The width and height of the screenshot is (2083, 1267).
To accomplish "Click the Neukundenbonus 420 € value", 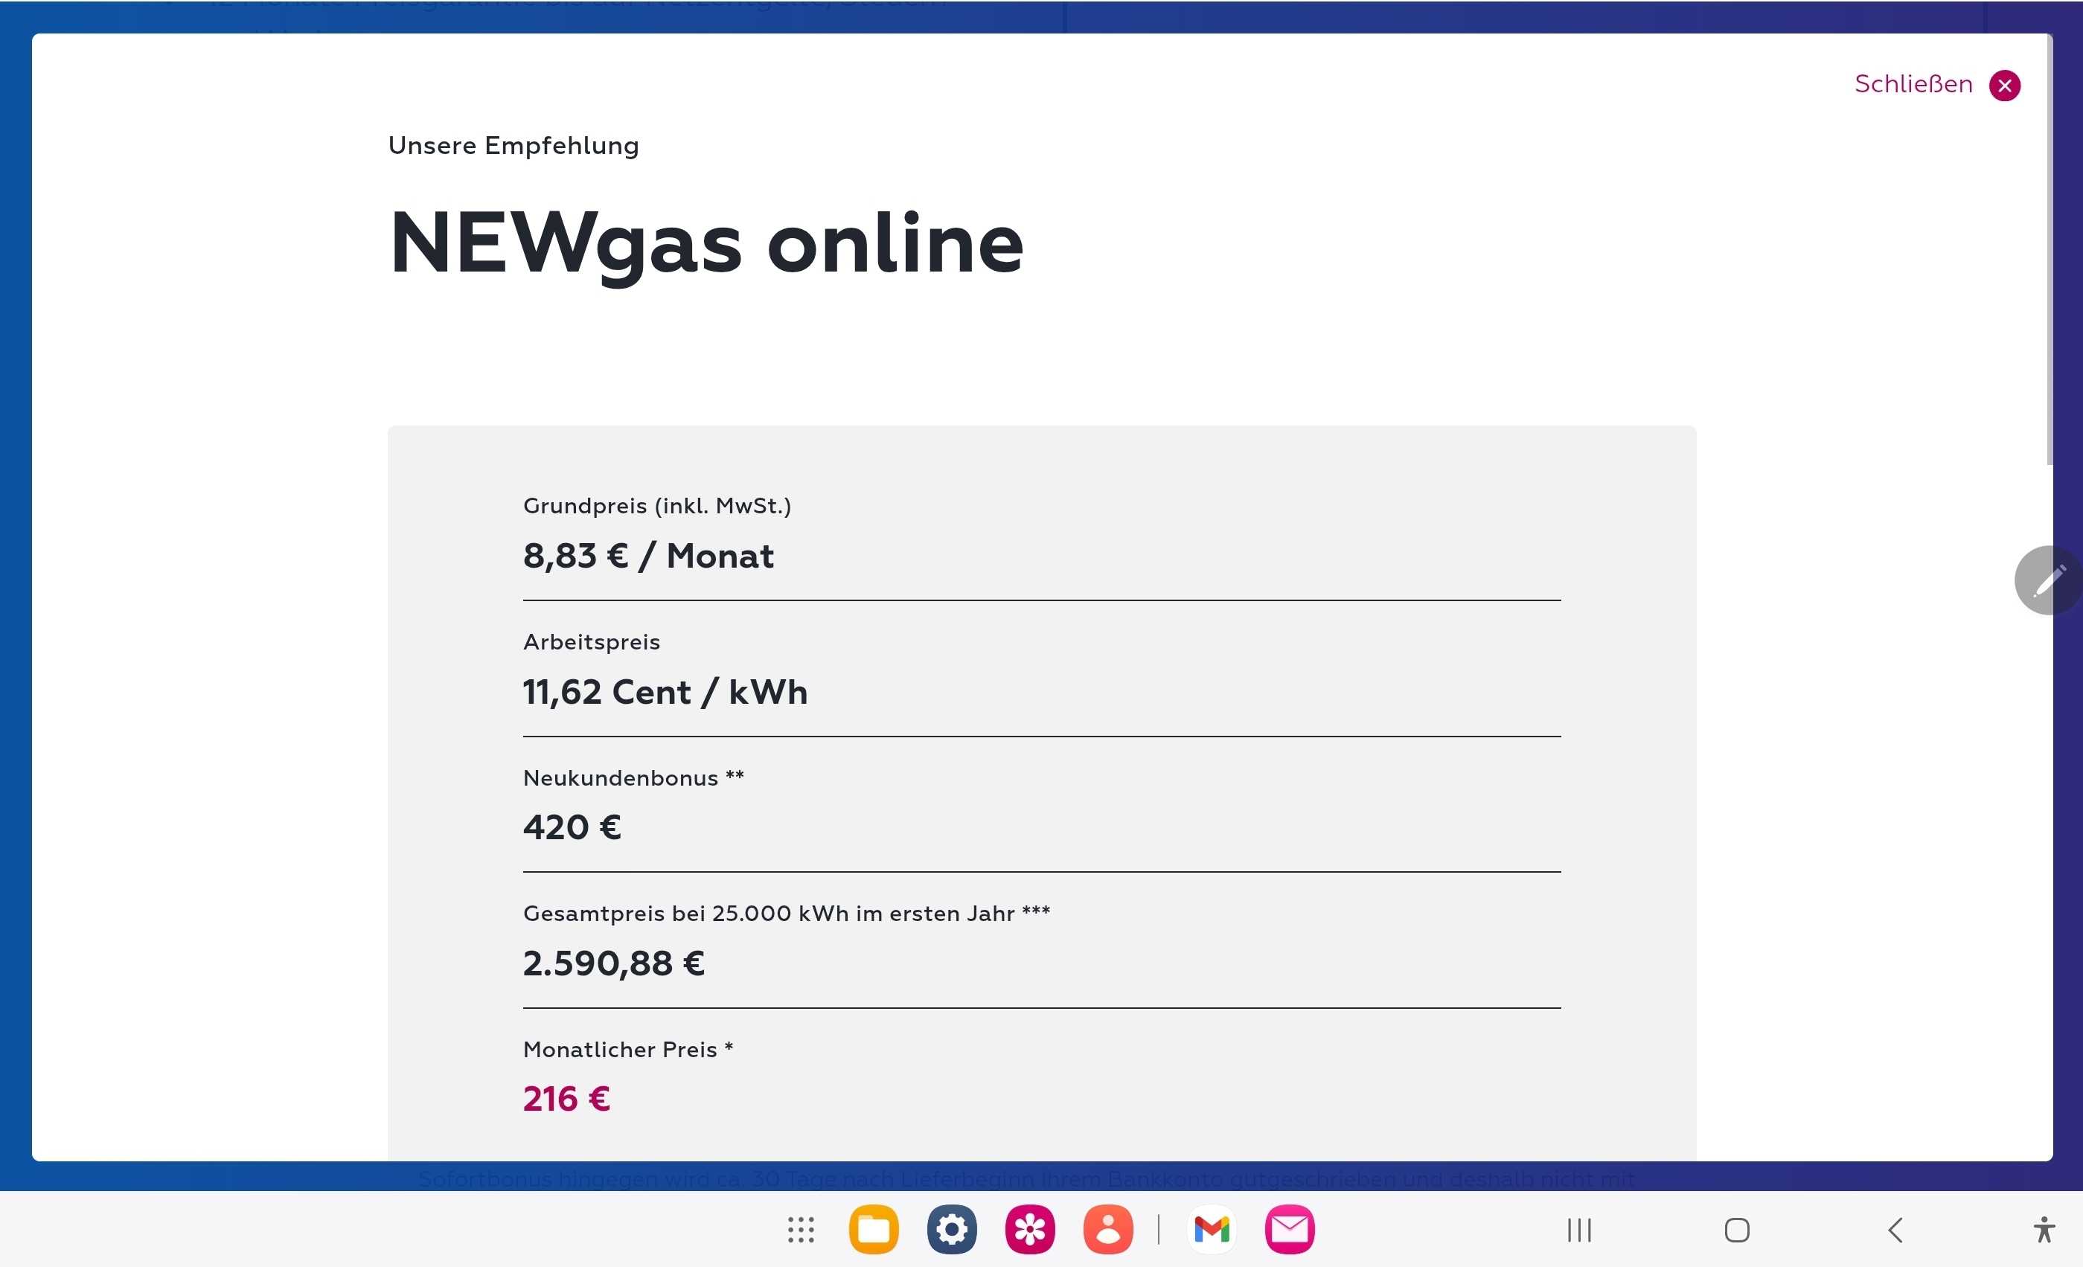I will click(572, 827).
